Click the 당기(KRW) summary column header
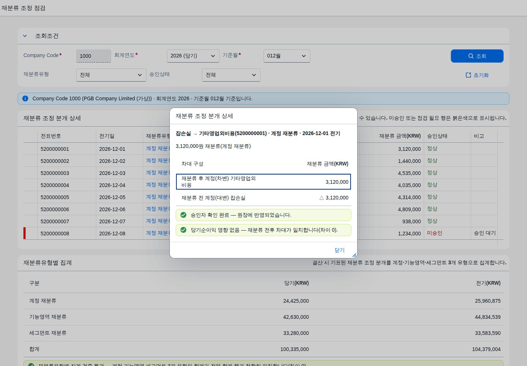The height and width of the screenshot is (366, 527). coord(297,283)
